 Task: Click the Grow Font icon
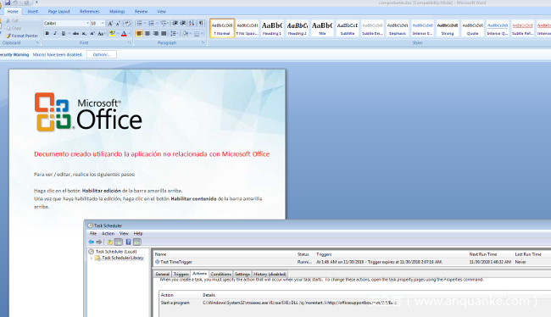pos(110,24)
